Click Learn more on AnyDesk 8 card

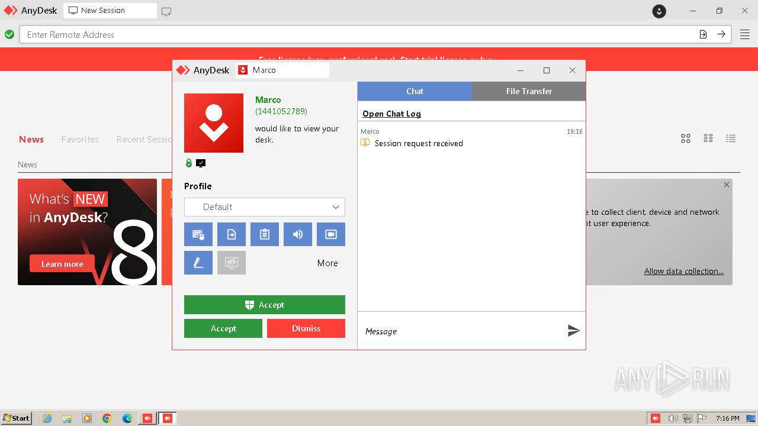click(62, 264)
